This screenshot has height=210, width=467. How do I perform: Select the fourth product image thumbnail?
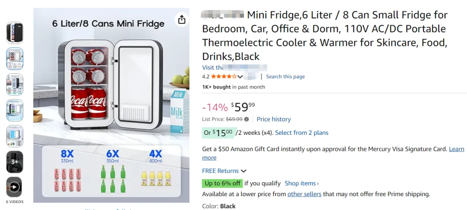coord(14,110)
